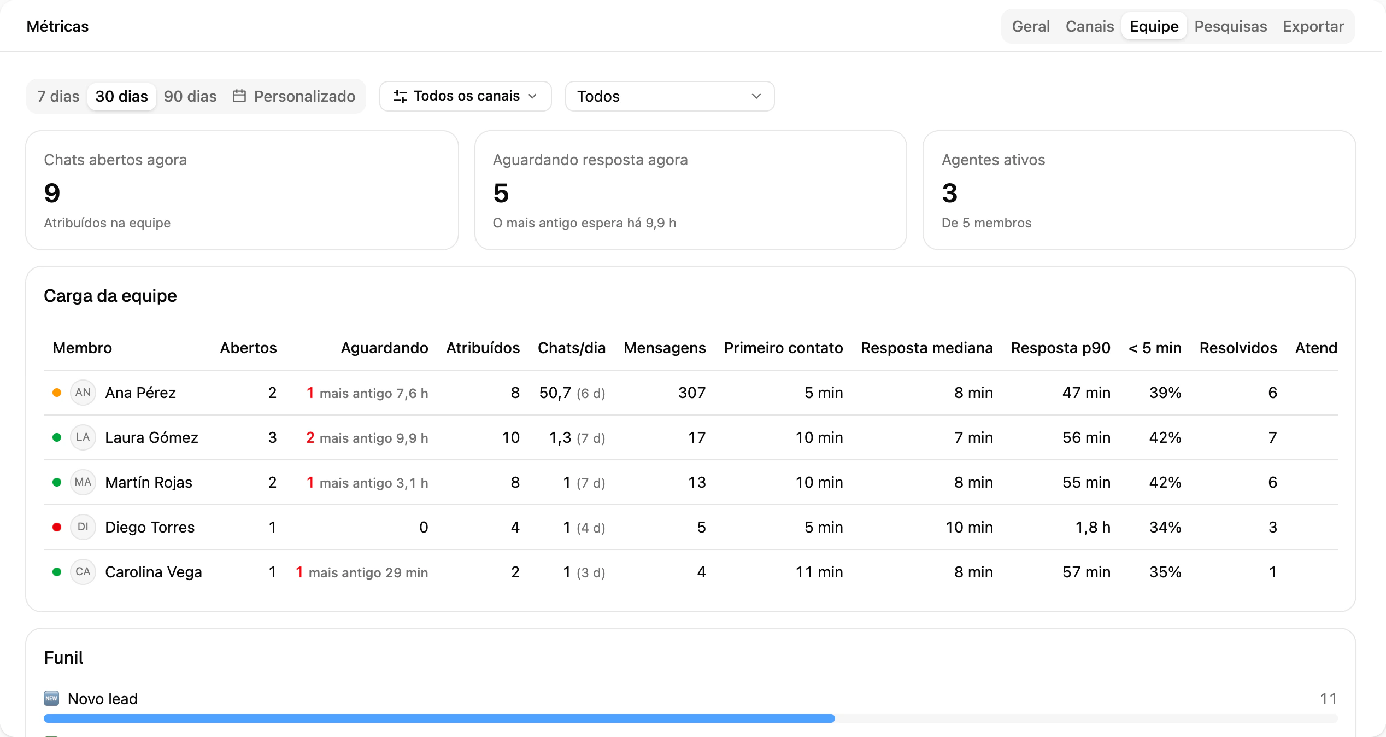Expand the Todos member dropdown

[669, 96]
